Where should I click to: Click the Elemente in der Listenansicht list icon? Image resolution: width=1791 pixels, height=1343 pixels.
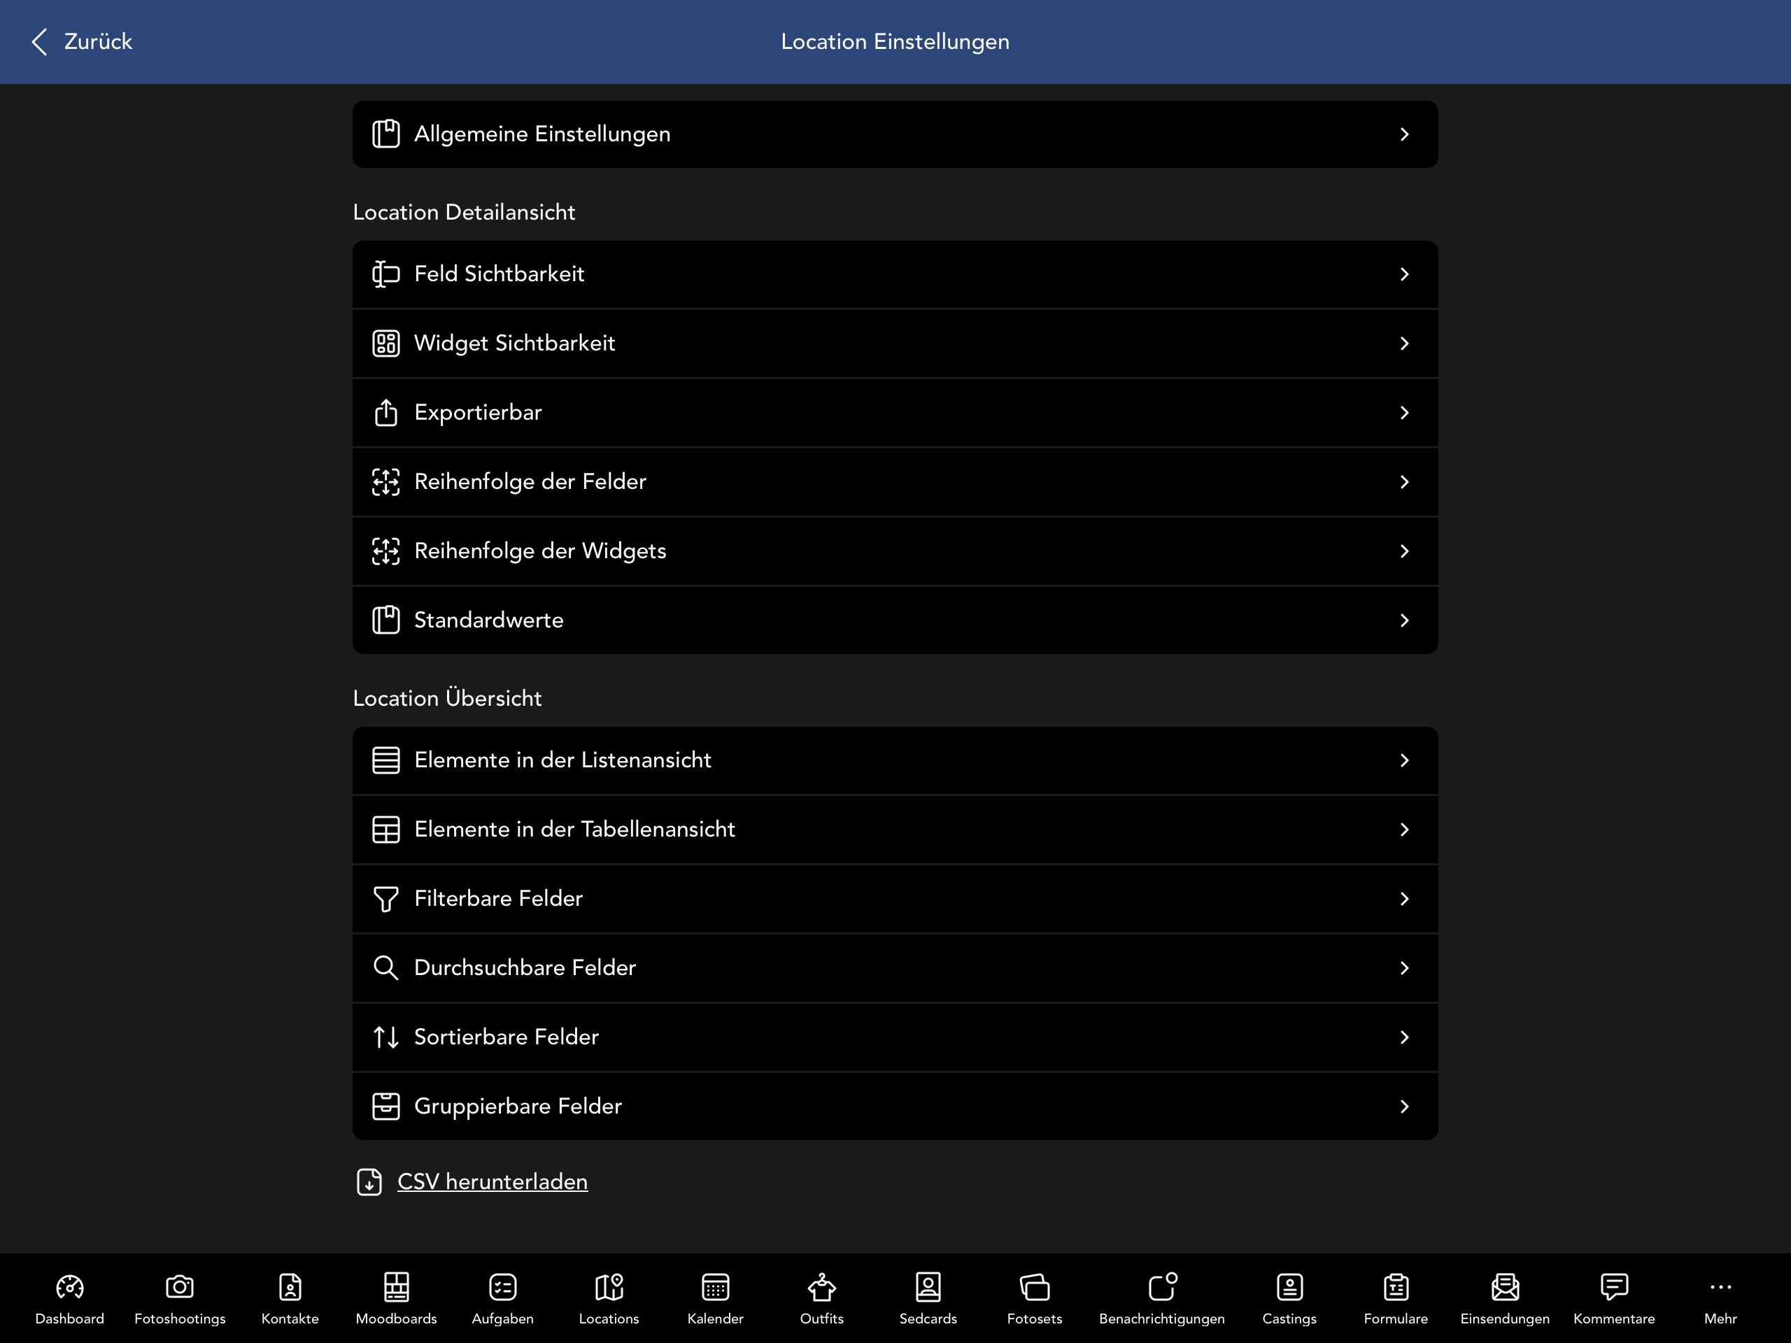click(x=385, y=760)
